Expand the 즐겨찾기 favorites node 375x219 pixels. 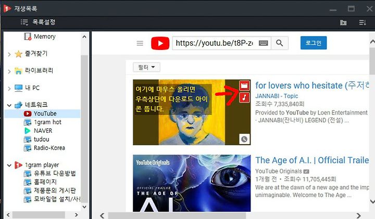point(9,54)
